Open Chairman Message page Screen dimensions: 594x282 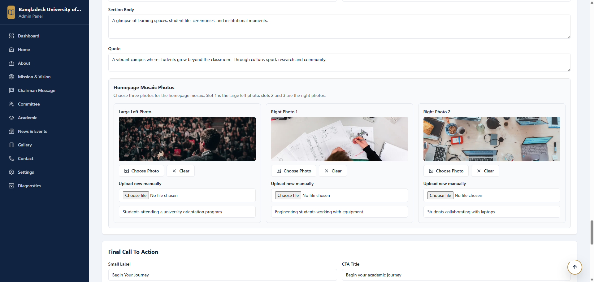[44, 90]
